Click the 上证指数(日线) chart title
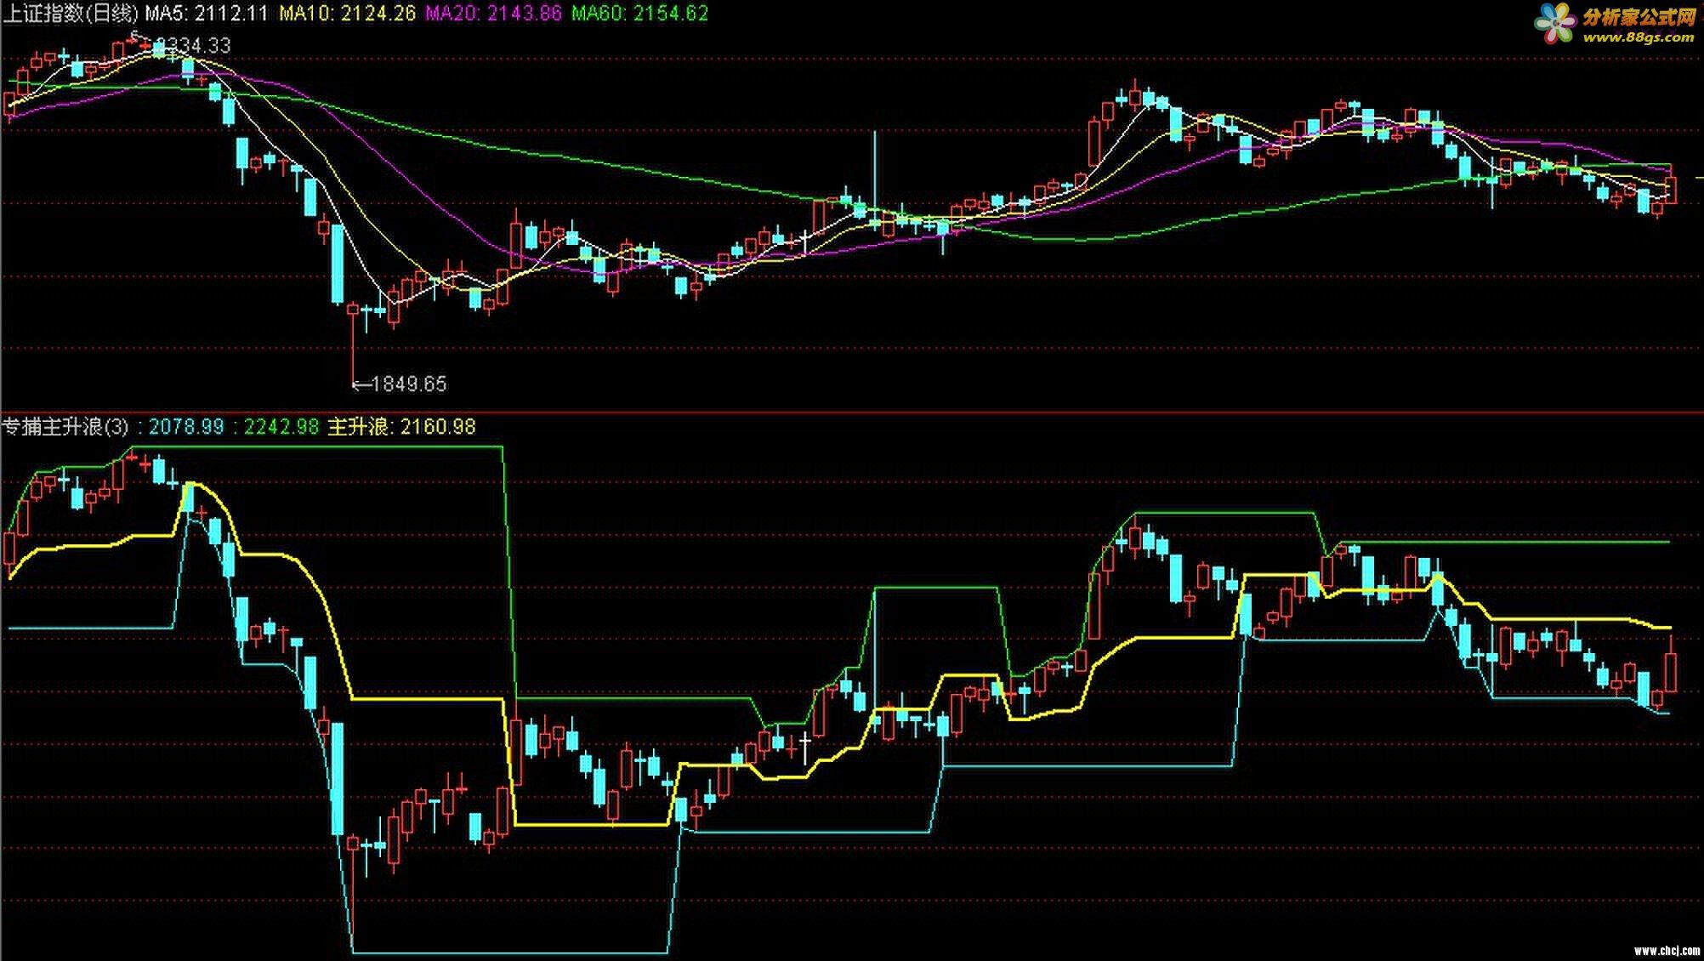Viewport: 1704px width, 961px height. tap(71, 14)
